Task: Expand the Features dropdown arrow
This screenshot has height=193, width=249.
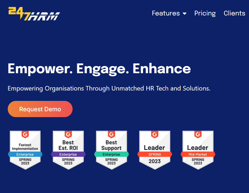Action: coord(184,14)
